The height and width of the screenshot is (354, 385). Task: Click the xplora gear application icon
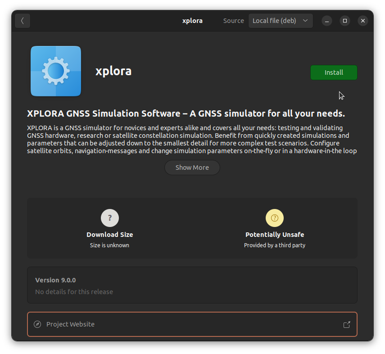point(56,71)
